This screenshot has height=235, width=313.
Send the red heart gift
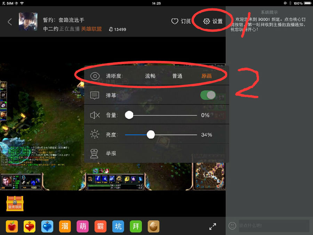click(30, 226)
